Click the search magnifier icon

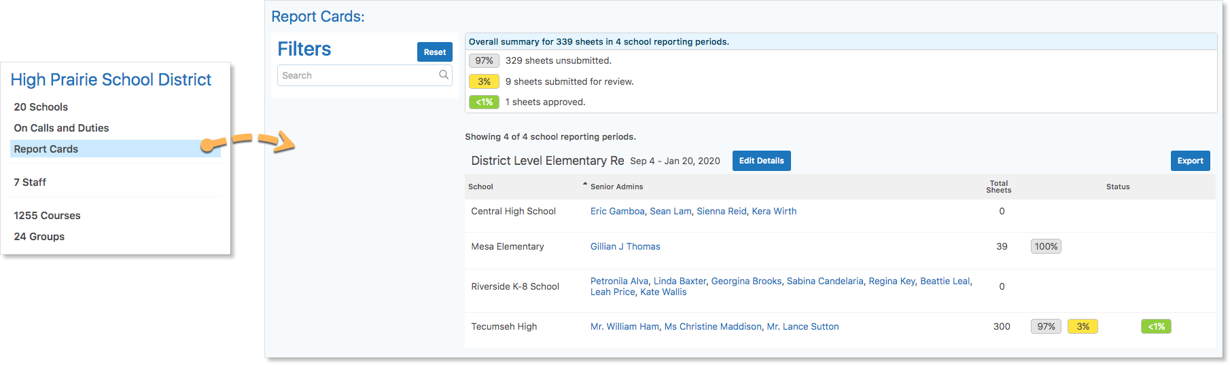tap(444, 75)
